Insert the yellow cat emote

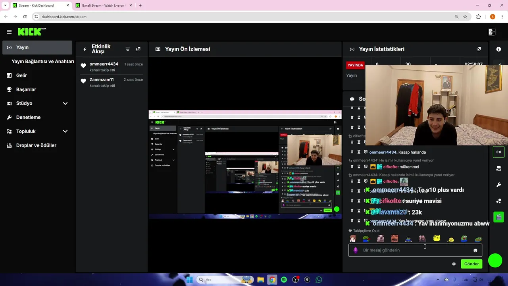[437, 238]
